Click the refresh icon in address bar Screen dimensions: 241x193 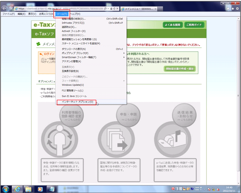click(114, 9)
